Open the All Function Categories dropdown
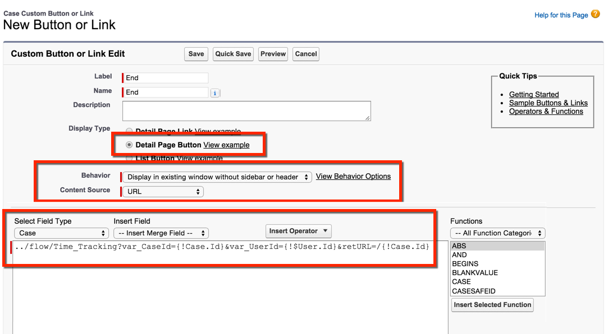 497,233
